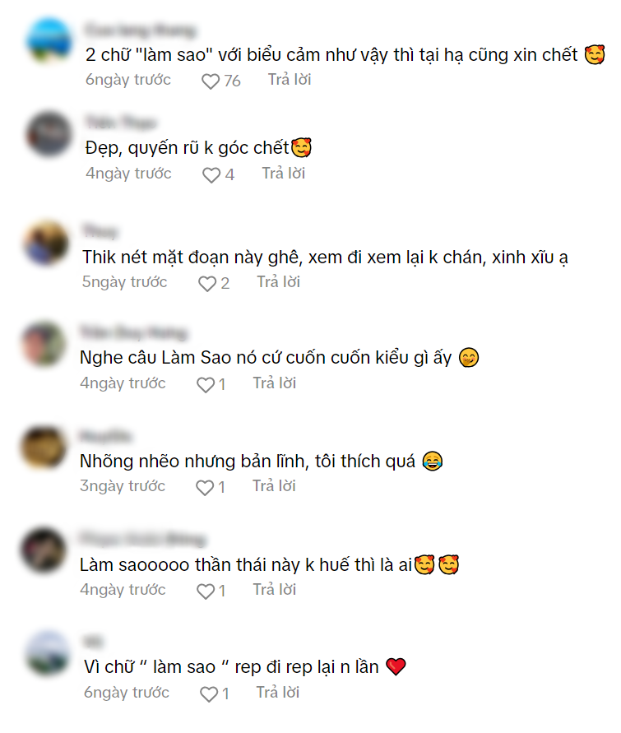The image size is (621, 733).
Task: Reply to the "Vì chữ làm sao" comment
Action: pos(277,693)
